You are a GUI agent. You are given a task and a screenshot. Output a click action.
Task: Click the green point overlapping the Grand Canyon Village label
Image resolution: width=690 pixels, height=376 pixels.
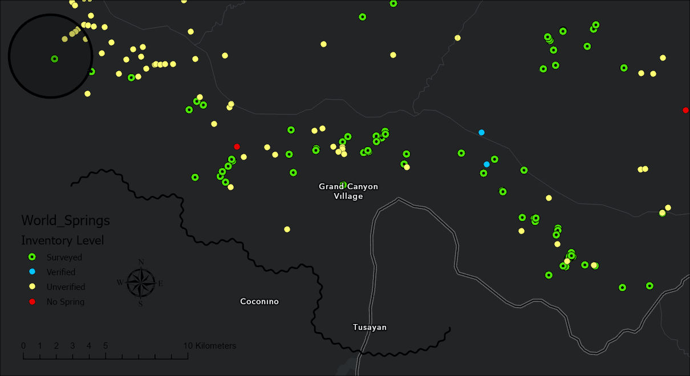[x=343, y=185]
